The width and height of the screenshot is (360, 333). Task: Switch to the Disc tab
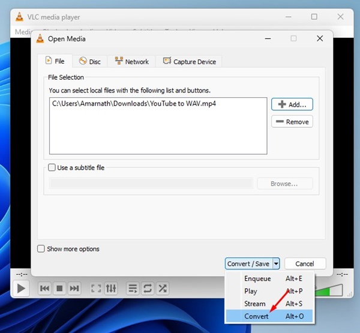[90, 62]
